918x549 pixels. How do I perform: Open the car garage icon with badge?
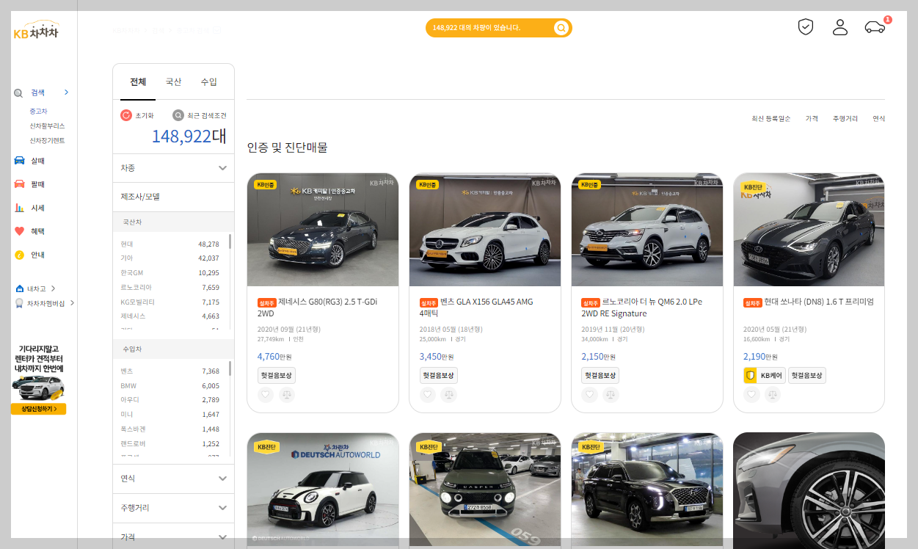point(875,27)
